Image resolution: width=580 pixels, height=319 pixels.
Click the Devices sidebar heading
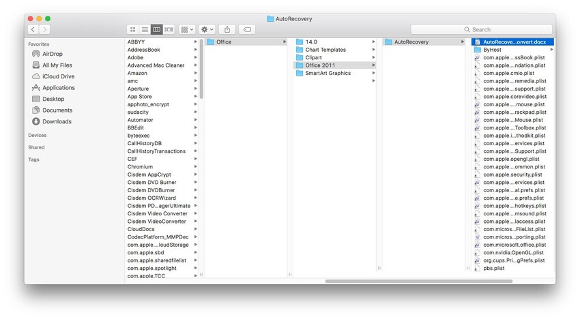click(38, 135)
